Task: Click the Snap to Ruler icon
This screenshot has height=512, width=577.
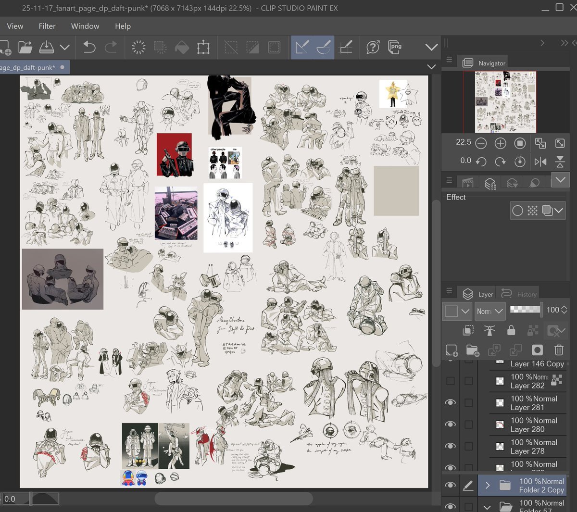Action: [x=302, y=47]
